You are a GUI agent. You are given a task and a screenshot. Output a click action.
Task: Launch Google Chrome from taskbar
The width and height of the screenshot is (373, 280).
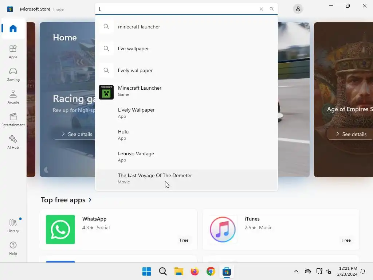tap(211, 271)
